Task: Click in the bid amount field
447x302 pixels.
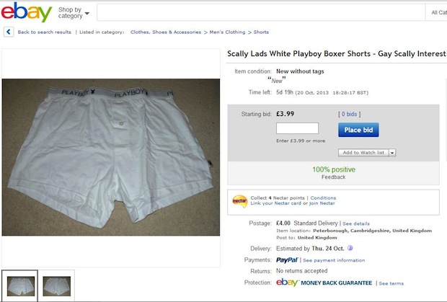Action: tap(297, 128)
